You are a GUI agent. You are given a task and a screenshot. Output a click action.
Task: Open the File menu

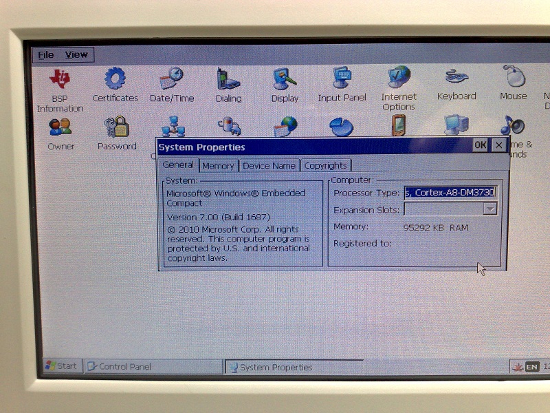tap(45, 54)
